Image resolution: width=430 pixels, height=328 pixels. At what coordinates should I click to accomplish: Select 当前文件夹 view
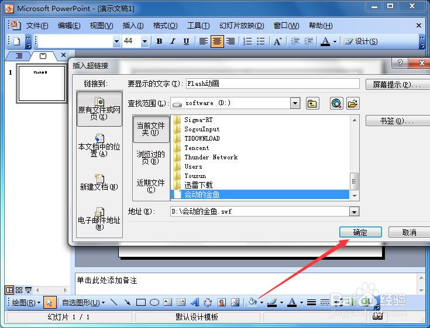tap(151, 129)
